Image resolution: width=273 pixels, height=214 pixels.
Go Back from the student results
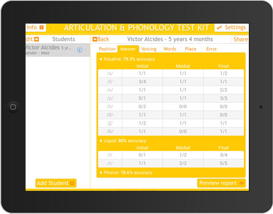click(x=101, y=39)
